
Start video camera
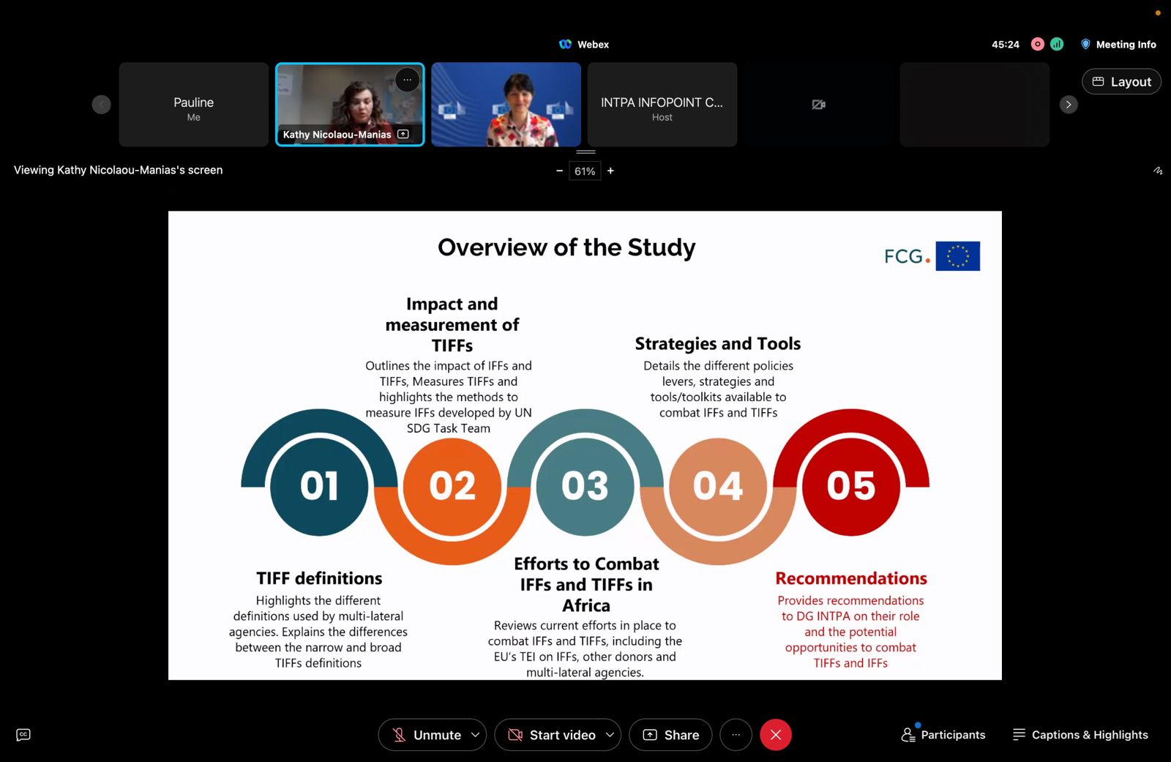pos(553,735)
